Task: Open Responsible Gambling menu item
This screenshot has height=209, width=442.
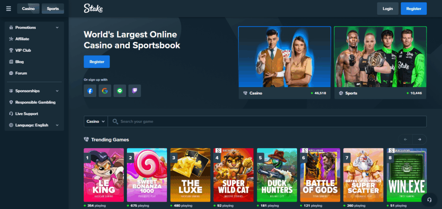Action: click(x=35, y=103)
